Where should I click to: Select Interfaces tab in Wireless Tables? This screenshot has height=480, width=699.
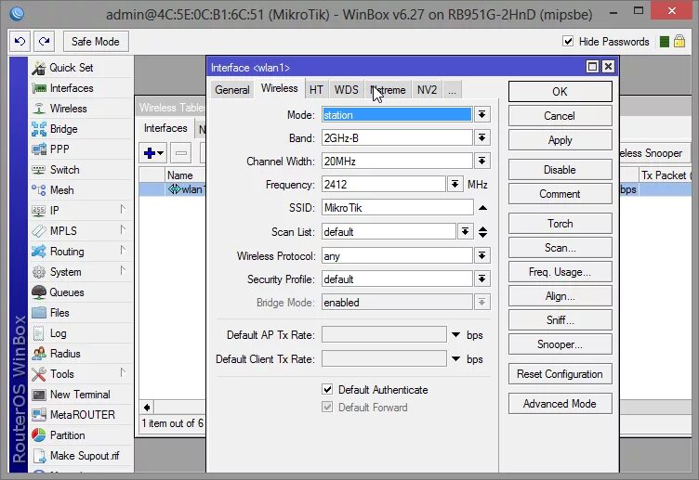(165, 128)
